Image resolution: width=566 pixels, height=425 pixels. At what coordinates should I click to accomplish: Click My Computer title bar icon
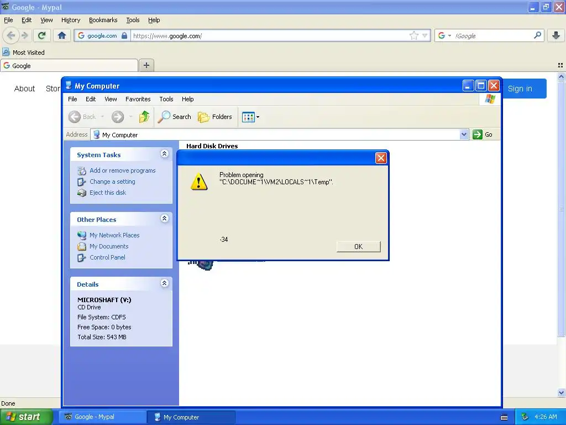click(x=69, y=86)
